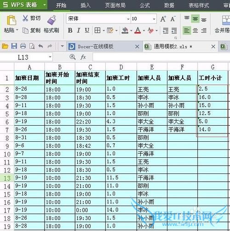Select cell with header 工时小计
Image resolution: width=230 pixels, height=231 pixels.
click(x=213, y=78)
